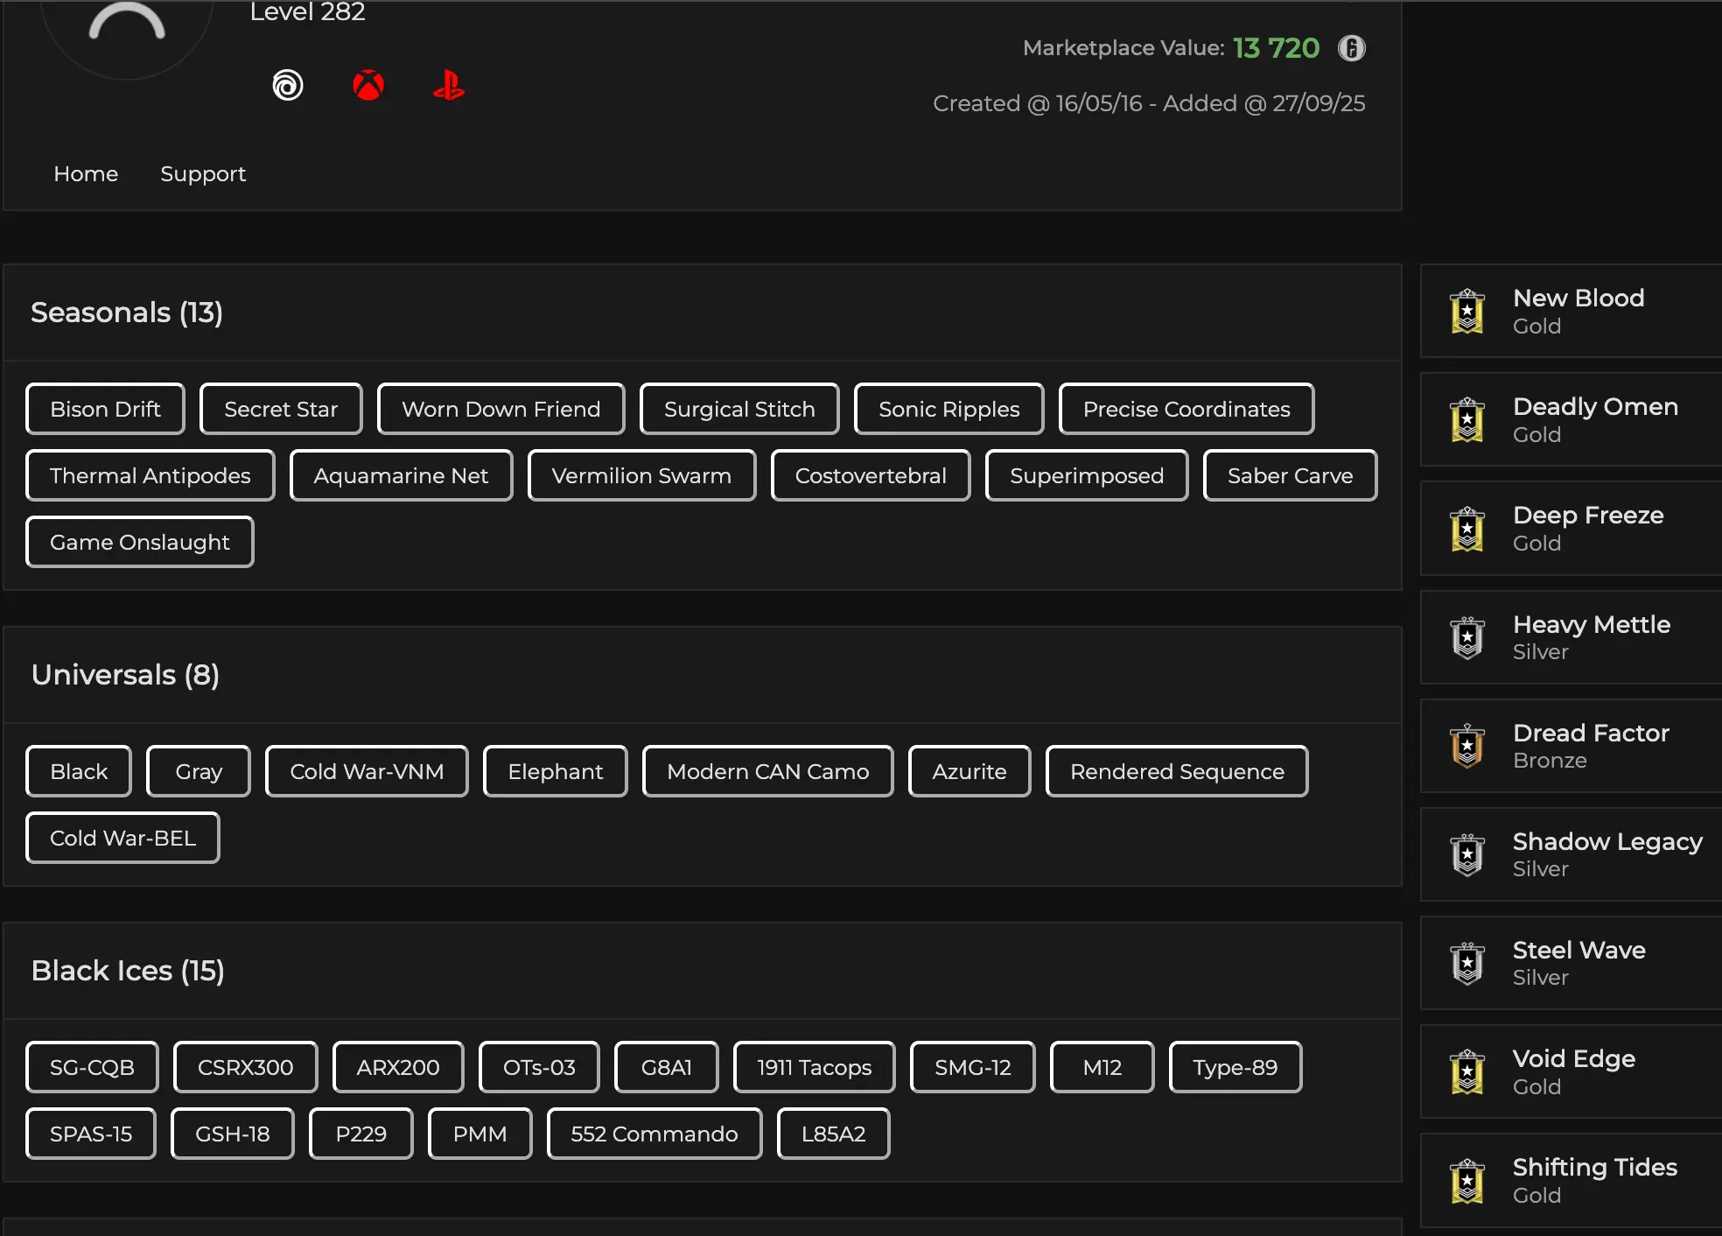Click the R6 credits icon beside marketplace value
The image size is (1722, 1236).
tap(1351, 48)
